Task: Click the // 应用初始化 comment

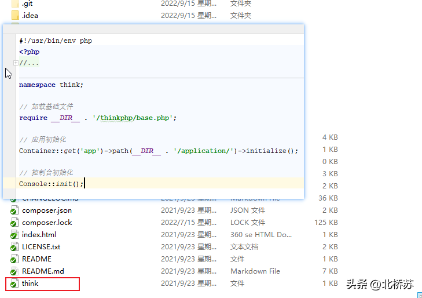Action: click(x=42, y=140)
